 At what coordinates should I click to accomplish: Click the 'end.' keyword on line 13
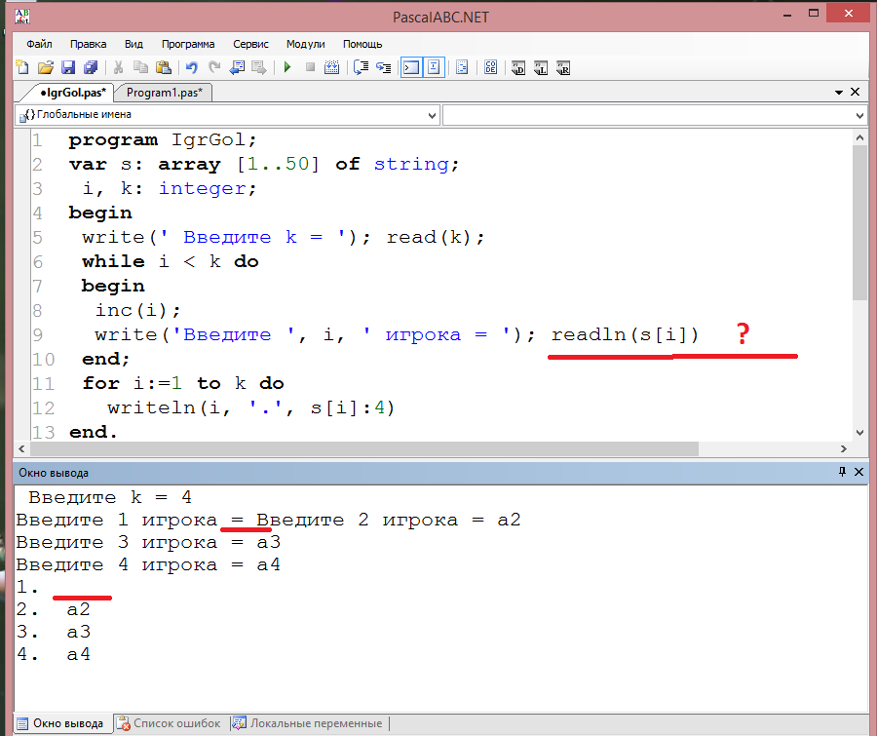93,432
